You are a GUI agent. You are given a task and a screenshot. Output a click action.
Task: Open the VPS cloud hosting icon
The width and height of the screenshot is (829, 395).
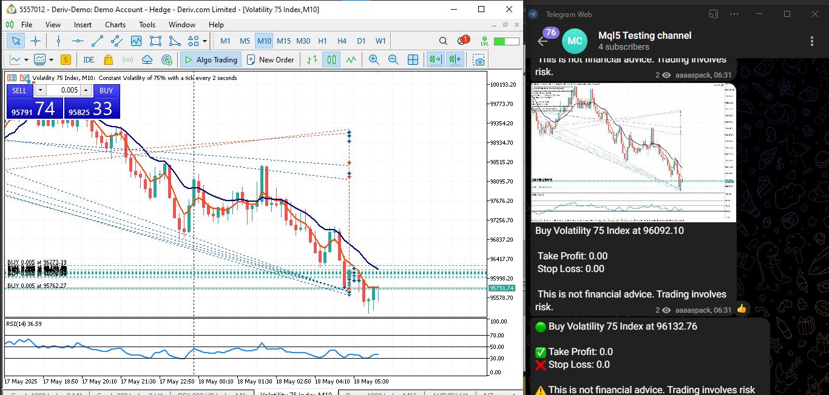pos(147,60)
